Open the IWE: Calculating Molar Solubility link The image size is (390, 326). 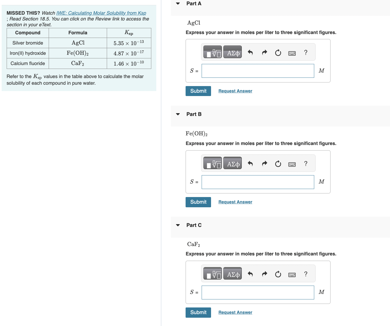tap(101, 13)
